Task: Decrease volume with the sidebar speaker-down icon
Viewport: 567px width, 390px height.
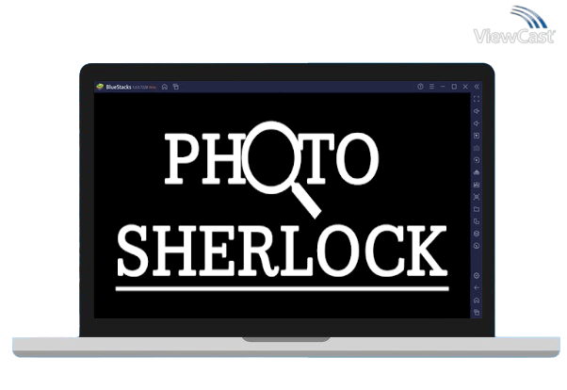Action: [477, 123]
